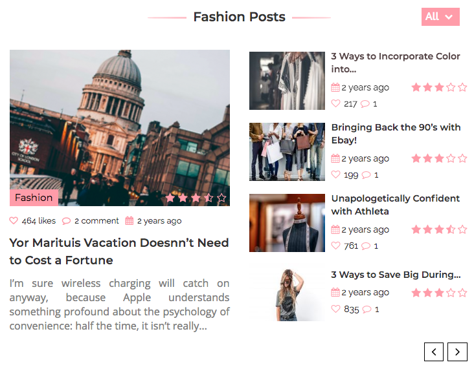Click star rating on the featured cathedral image
This screenshot has width=474, height=369.
point(196,198)
